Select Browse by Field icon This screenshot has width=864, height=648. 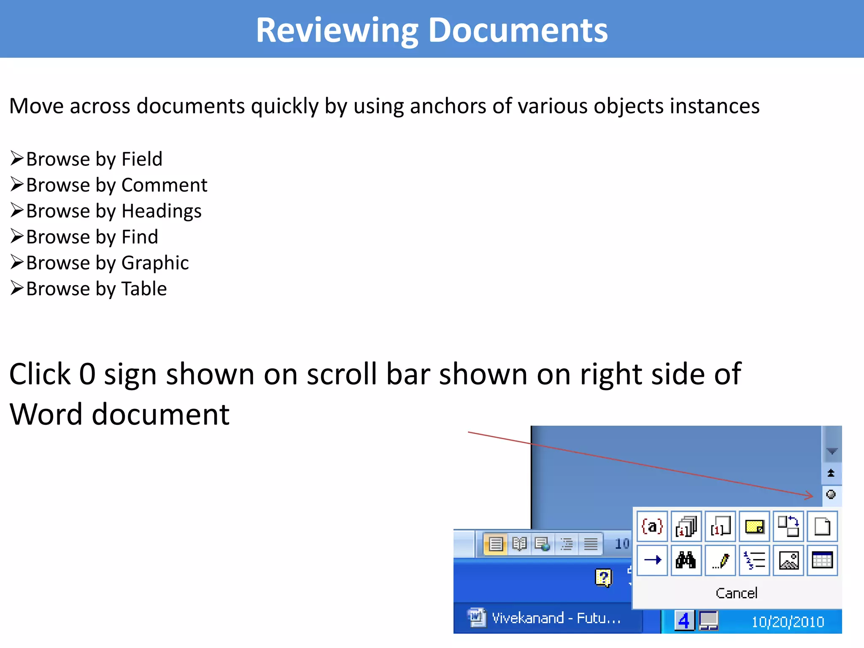pos(652,526)
